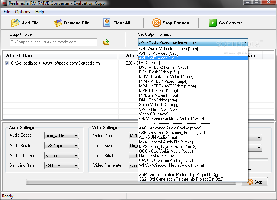Screen dimensions: 277x200
Task: Click the orange Stop Convert icon
Action: point(157,23)
